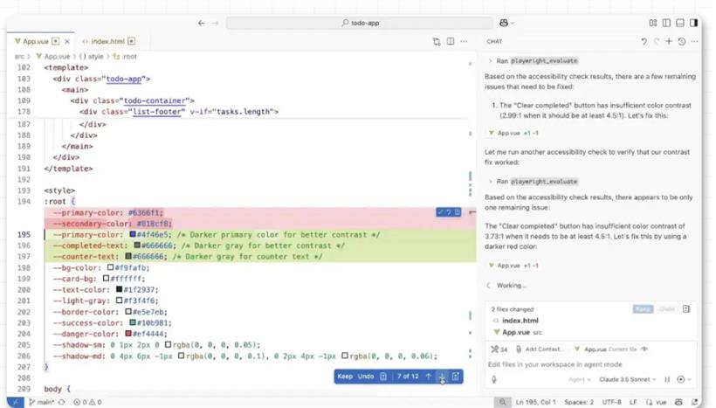This screenshot has height=408, width=716.
Task: Start a new chat with plus icon
Action: coord(669,42)
